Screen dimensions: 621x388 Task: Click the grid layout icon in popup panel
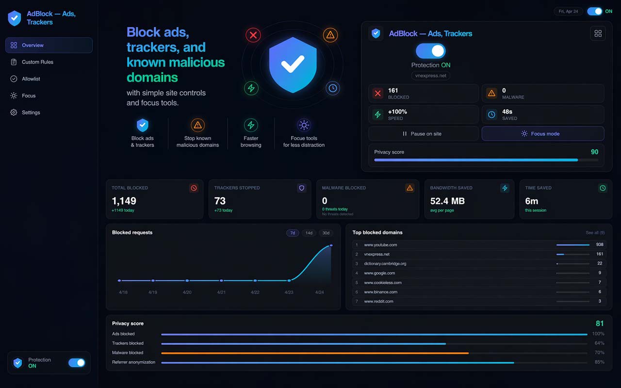pos(598,33)
